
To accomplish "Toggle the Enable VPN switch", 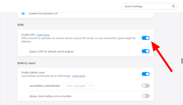I will coord(146,38).
